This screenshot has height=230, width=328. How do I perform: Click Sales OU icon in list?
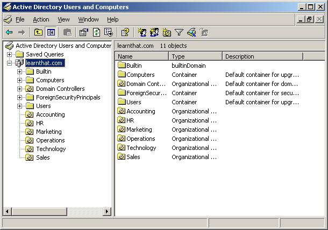122,156
